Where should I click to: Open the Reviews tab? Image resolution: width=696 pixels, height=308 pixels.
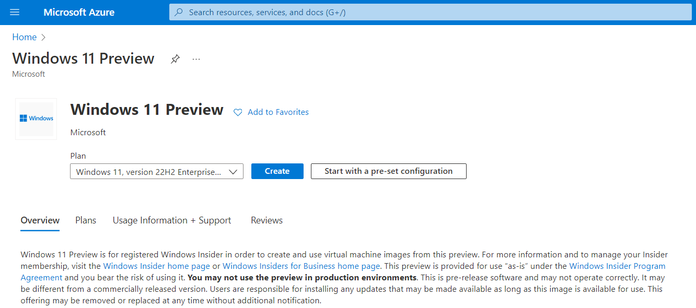[266, 220]
